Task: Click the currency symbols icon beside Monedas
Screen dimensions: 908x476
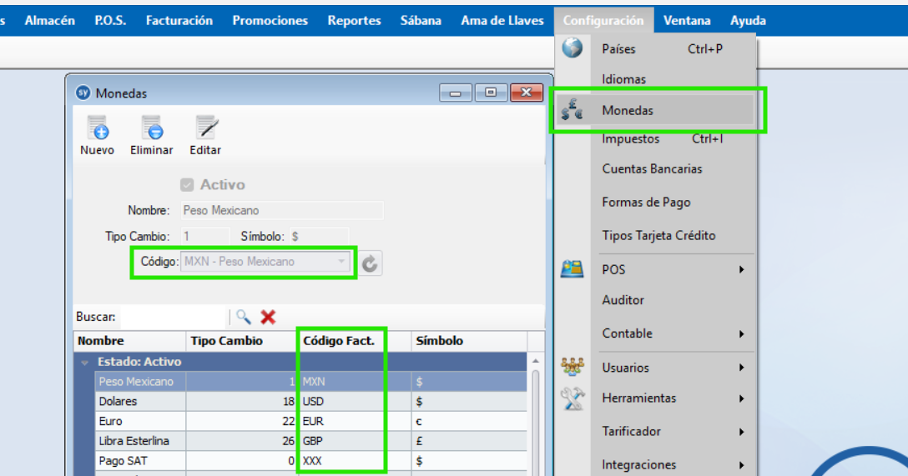Action: click(573, 110)
